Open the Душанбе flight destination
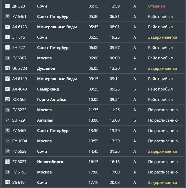Image resolution: width=186 pixels, height=188 pixels. click(46, 68)
